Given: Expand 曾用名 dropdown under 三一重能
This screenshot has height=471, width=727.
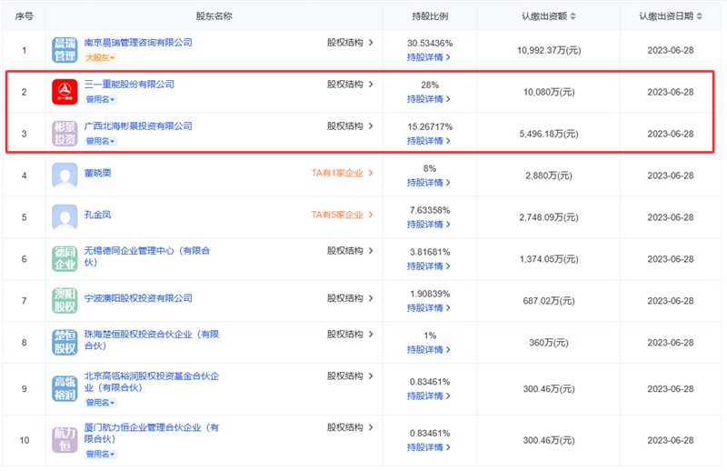Looking at the screenshot, I should [100, 100].
